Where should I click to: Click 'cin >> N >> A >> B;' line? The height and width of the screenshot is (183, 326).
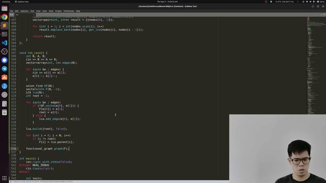point(41,59)
